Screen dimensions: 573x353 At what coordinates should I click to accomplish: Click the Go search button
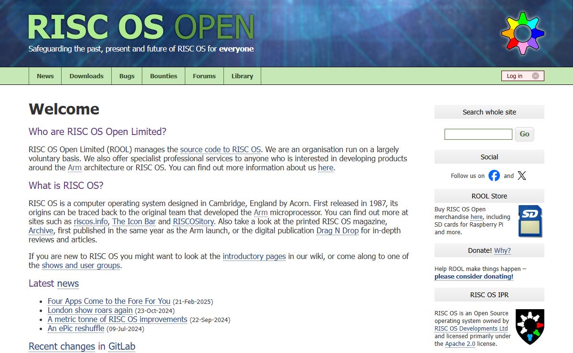coord(524,134)
